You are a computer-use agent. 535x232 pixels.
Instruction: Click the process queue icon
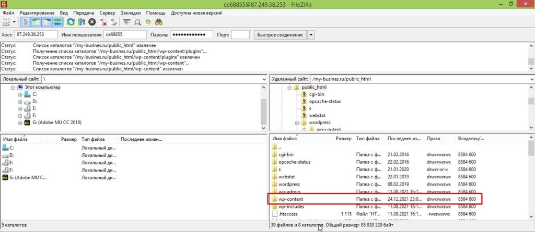tap(81, 22)
